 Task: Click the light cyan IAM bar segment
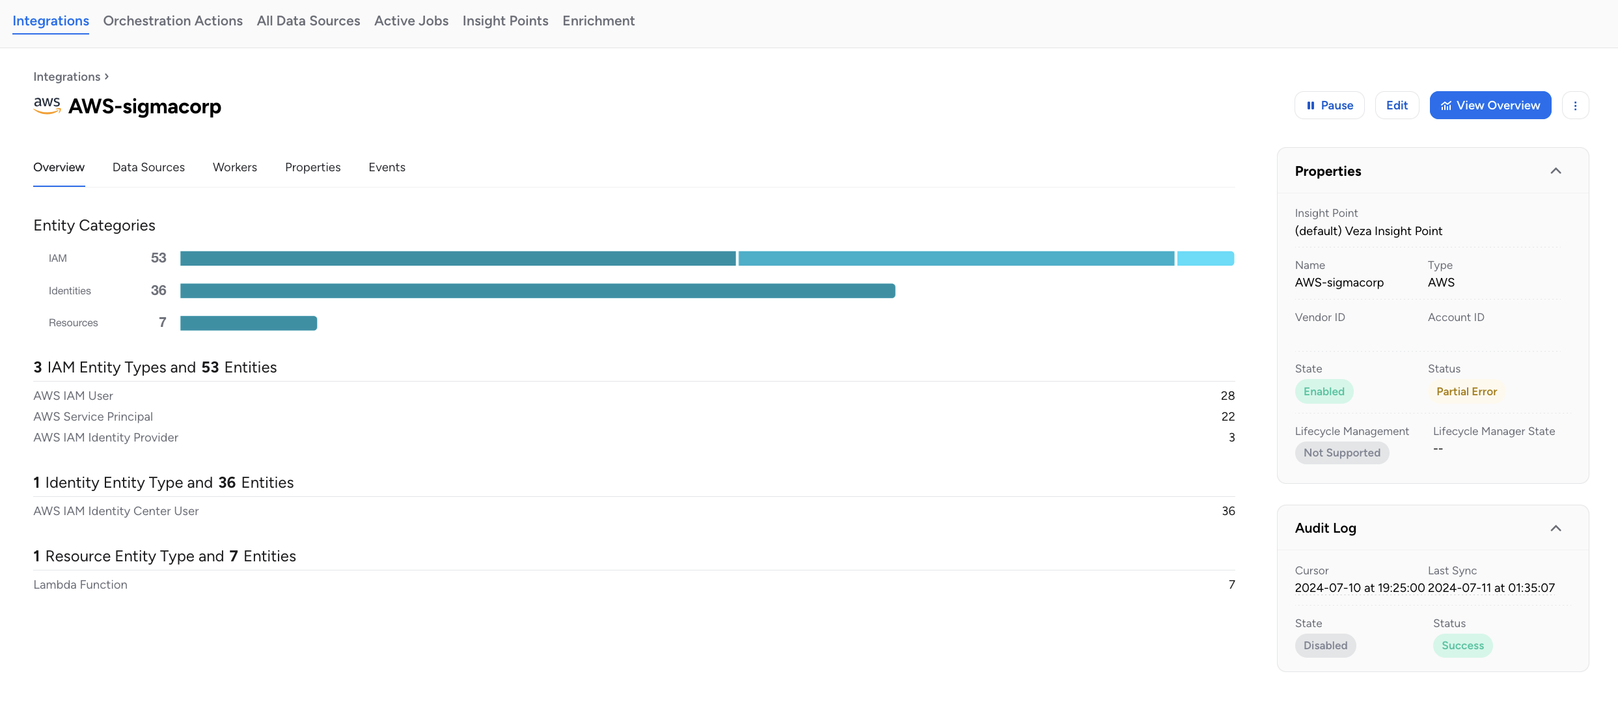point(1206,259)
